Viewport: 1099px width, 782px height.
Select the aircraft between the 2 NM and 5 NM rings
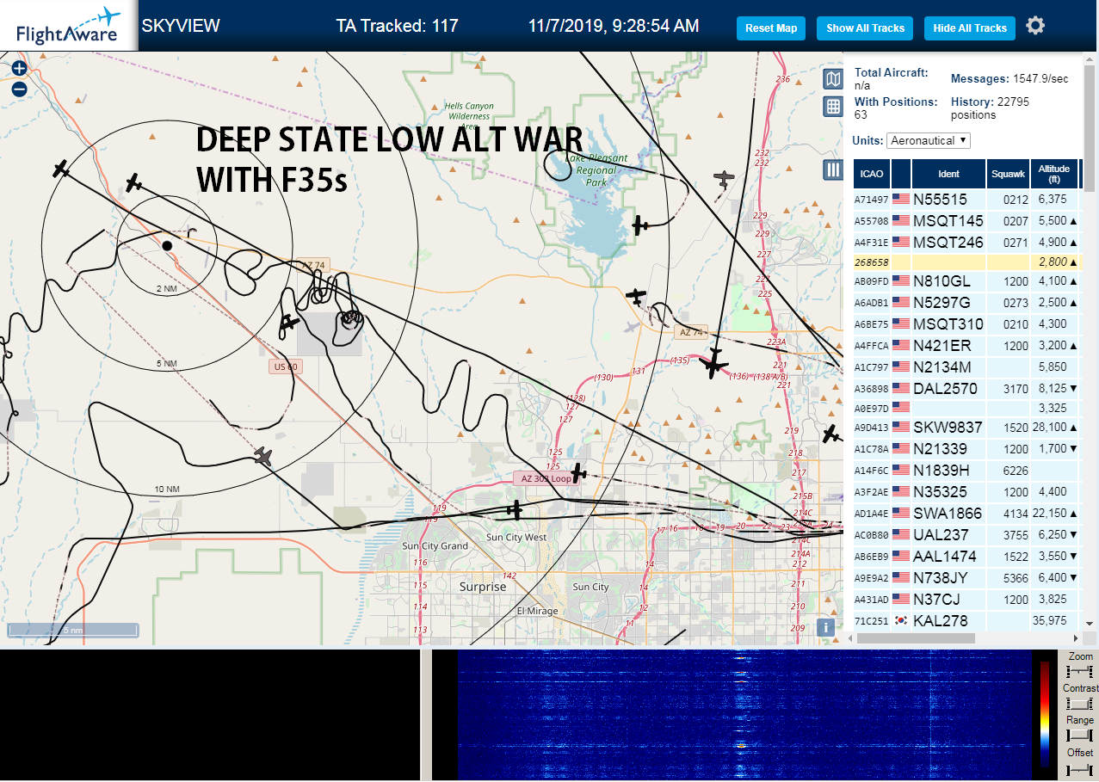coord(133,182)
